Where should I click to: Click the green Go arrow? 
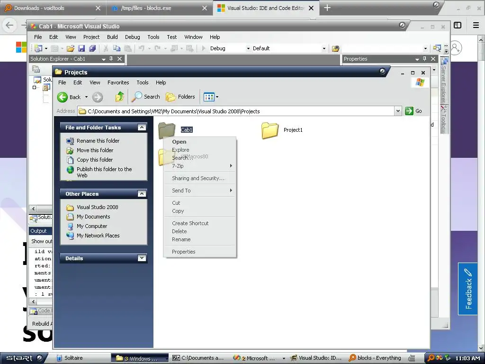(x=409, y=111)
